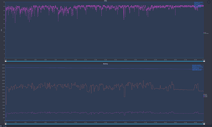Click the right handle of FPS time-range slider
The height and width of the screenshot is (127, 212).
click(204, 61)
